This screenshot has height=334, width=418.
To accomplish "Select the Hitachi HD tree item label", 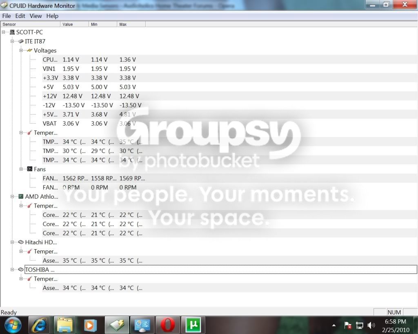I will [x=41, y=242].
